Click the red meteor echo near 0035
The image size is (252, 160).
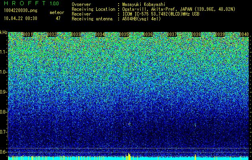129,124
